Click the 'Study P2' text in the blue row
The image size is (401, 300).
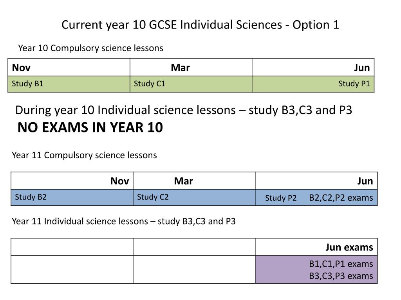pyautogui.click(x=280, y=198)
